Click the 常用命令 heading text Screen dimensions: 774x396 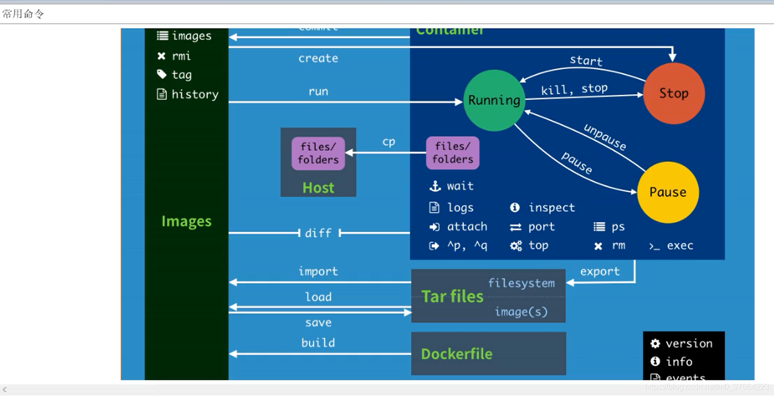(23, 14)
